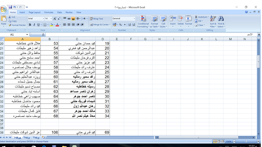Viewport: 262px width, 147px height.
Task: Toggle Italic formatting
Action: 34,25
